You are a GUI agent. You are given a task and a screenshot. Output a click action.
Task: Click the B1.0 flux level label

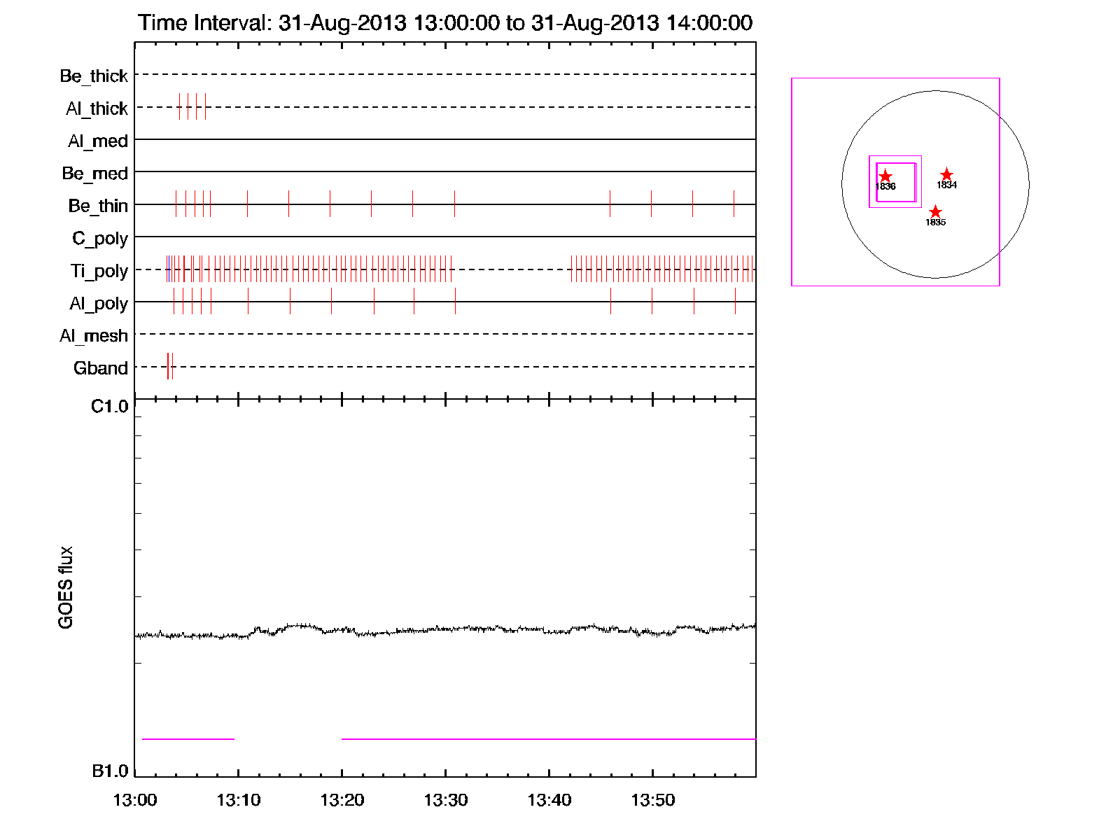pyautogui.click(x=110, y=771)
